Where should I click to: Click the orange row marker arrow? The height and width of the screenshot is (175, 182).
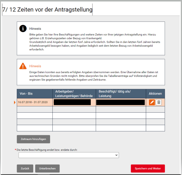pyautogui.click(x=15, y=103)
